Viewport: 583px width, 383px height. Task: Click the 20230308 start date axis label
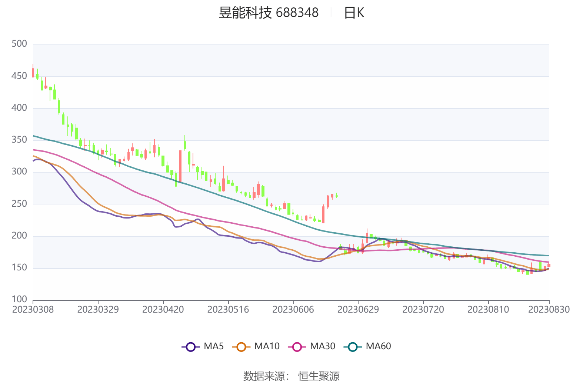[33, 309]
